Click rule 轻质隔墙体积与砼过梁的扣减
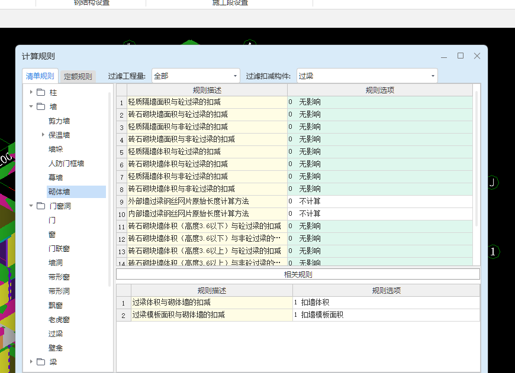The width and height of the screenshot is (515, 373). click(x=207, y=152)
